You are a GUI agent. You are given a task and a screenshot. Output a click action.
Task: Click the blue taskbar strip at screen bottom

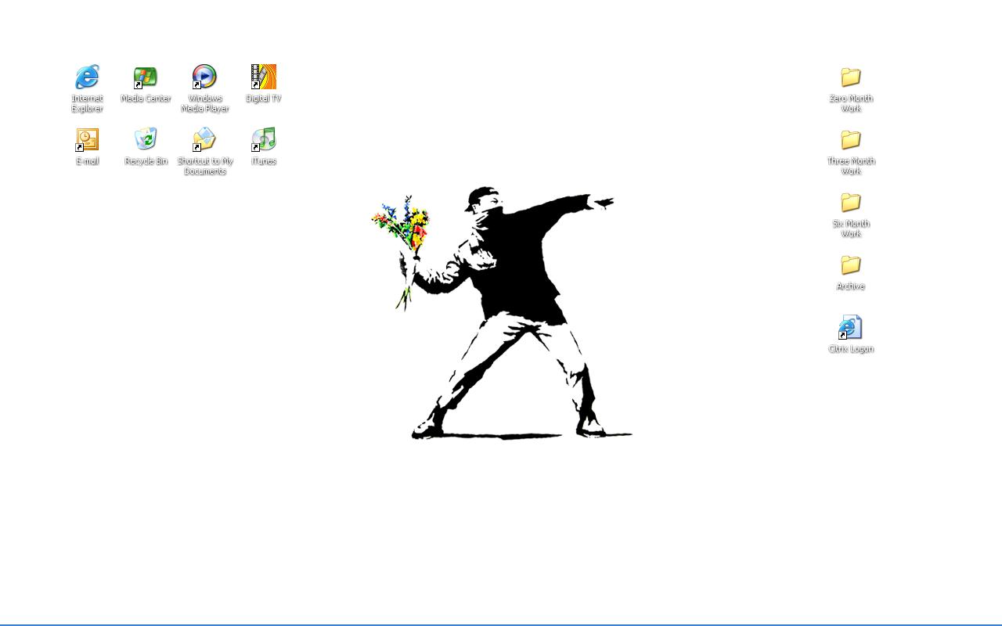[501, 624]
